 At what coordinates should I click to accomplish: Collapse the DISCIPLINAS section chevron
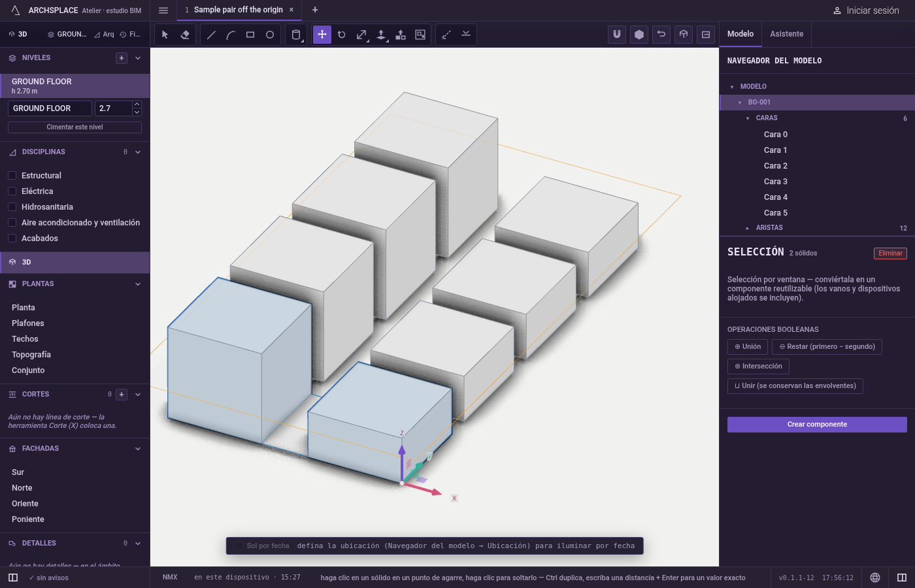tap(138, 152)
